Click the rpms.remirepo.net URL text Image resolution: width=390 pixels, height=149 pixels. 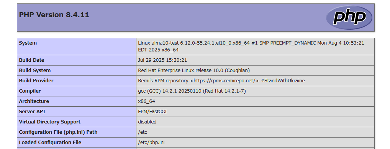click(x=224, y=81)
